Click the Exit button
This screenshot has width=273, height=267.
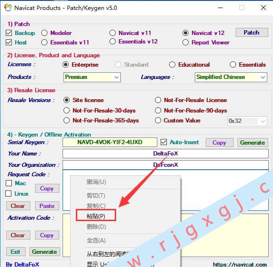pyautogui.click(x=16, y=252)
